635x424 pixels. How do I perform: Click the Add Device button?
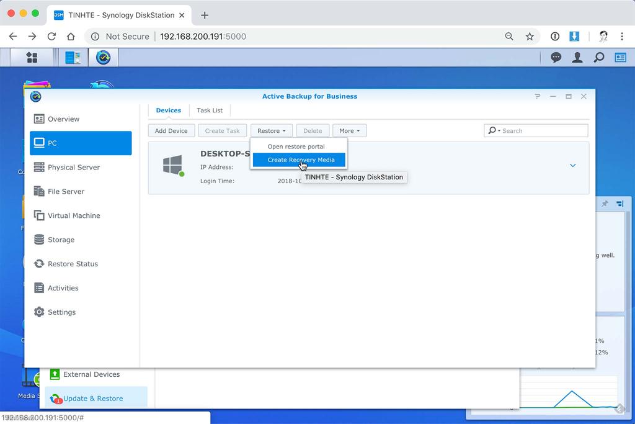(171, 130)
